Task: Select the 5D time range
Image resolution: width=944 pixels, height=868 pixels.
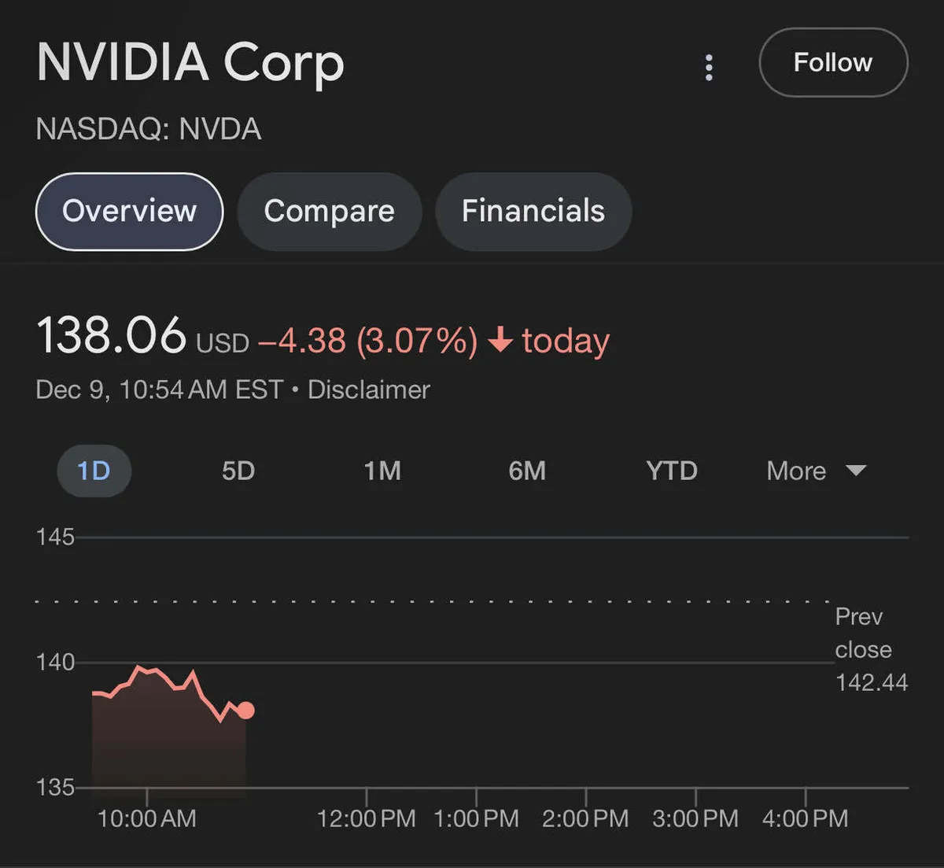Action: tap(238, 471)
